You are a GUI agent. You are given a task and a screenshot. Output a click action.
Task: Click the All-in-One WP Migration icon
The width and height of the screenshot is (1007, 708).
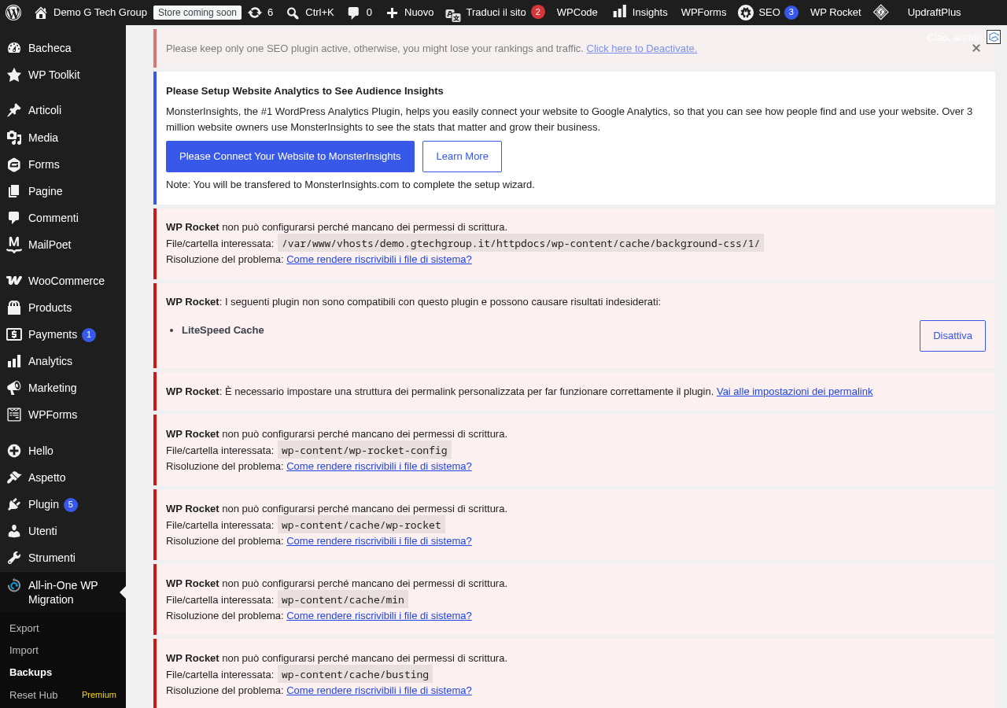14,585
